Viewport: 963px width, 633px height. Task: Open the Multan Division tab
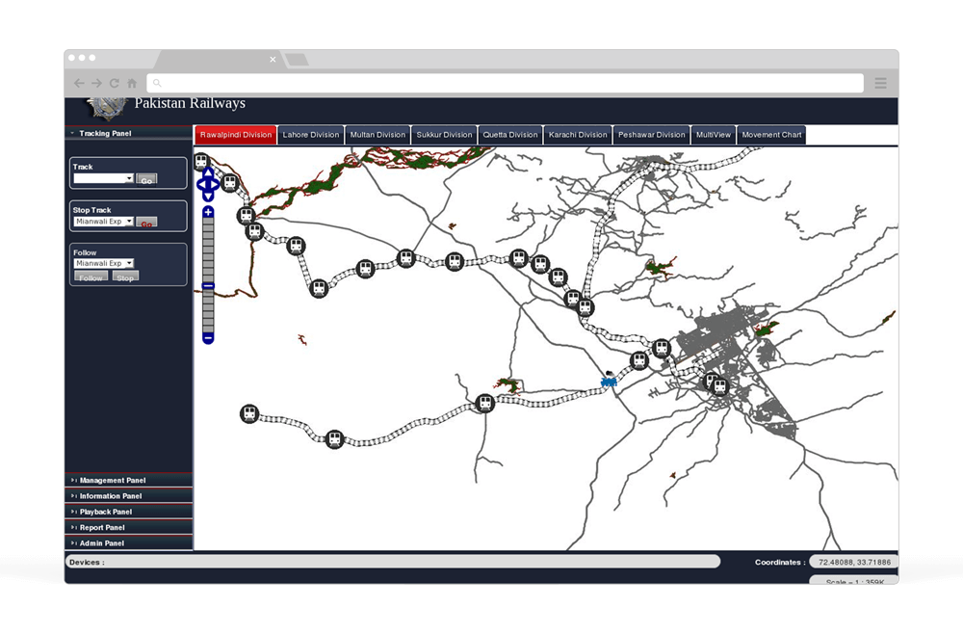[x=377, y=135]
